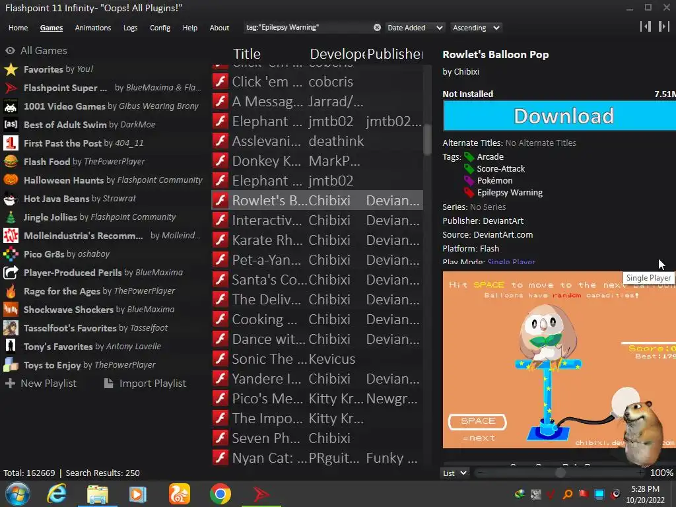
Task: Open the Favorites playlist star icon
Action: click(11, 69)
